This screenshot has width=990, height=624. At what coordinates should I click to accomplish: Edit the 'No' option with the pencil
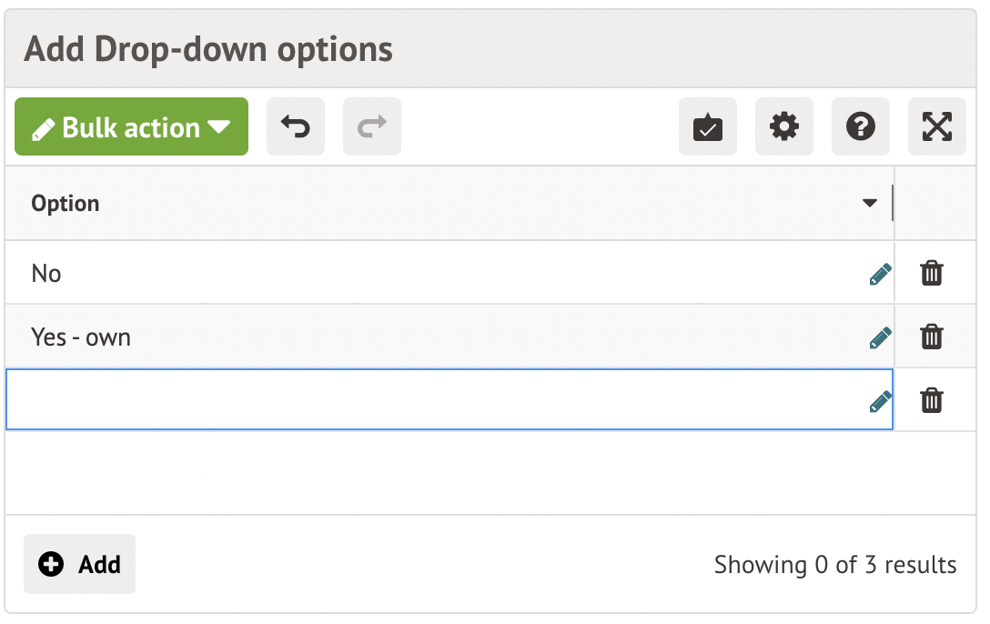point(880,274)
